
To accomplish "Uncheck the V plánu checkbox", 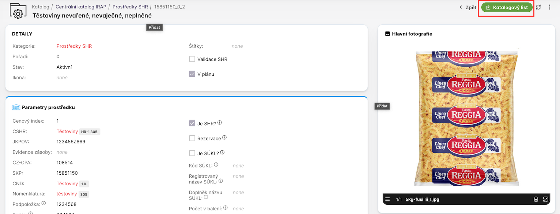I will [192, 74].
